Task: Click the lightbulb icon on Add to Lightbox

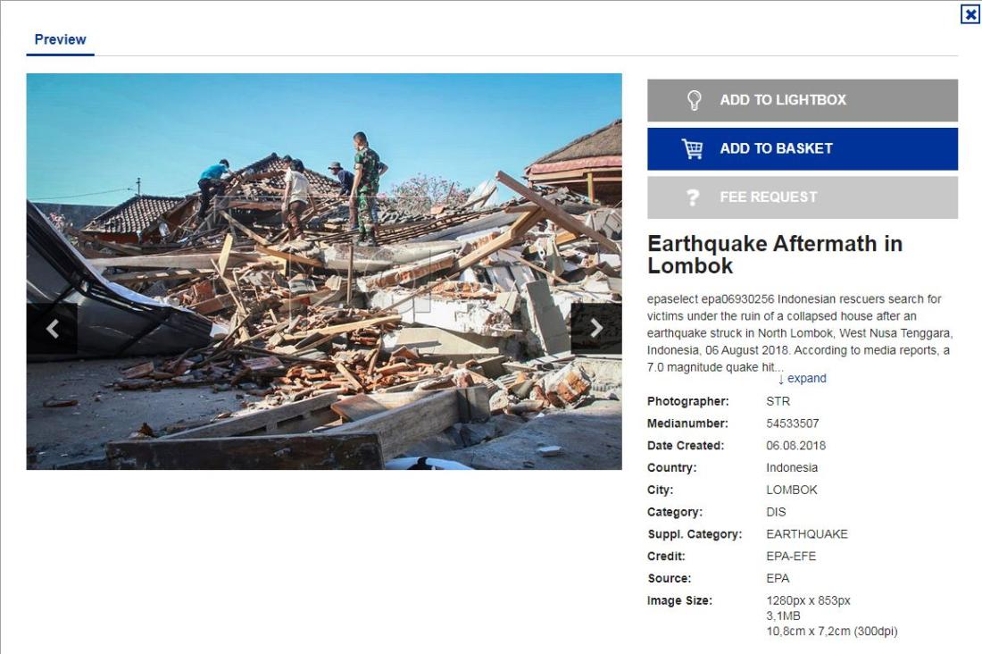Action: (x=694, y=100)
